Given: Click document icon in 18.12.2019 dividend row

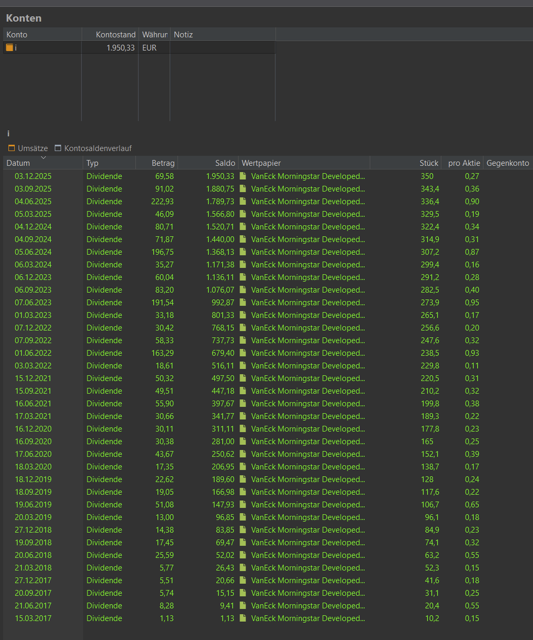Looking at the screenshot, I should coord(243,479).
